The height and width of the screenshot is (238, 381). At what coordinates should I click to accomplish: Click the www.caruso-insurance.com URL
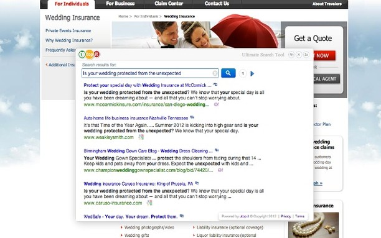[x=113, y=203]
